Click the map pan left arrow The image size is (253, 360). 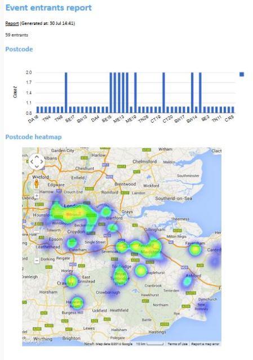[x=32, y=161]
